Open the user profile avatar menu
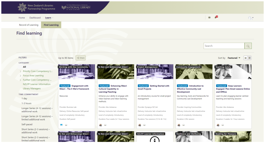 point(251,18)
